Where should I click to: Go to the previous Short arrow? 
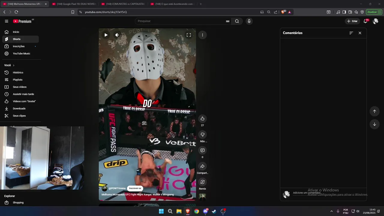click(x=374, y=111)
